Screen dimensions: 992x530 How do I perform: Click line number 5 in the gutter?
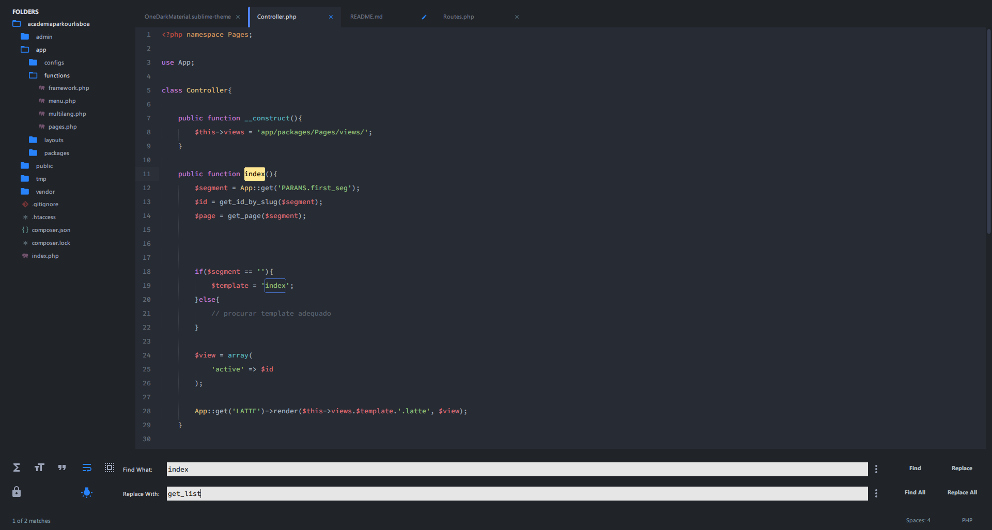(x=149, y=90)
